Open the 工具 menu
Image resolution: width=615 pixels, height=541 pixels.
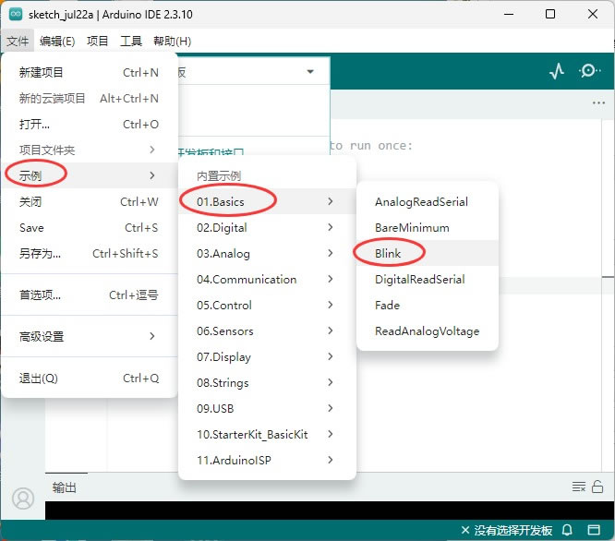[x=130, y=41]
